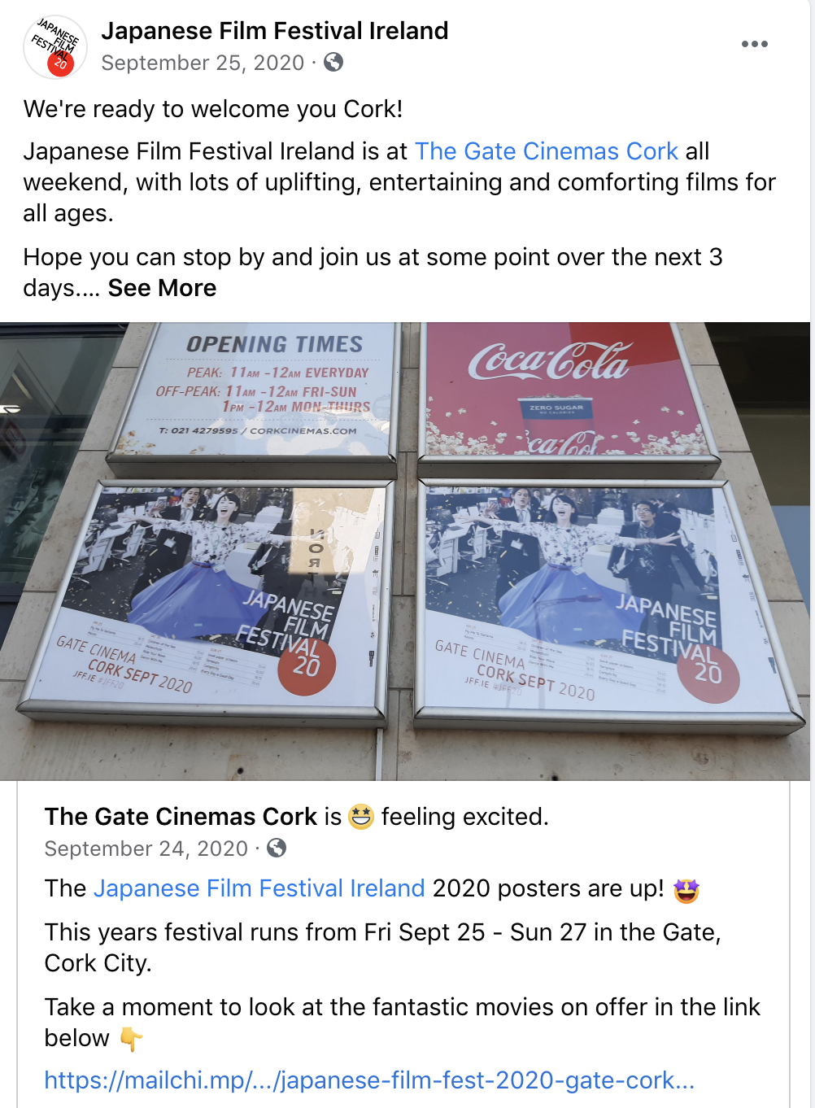
Task: Click the feeling excited status text
Action: pos(465,816)
